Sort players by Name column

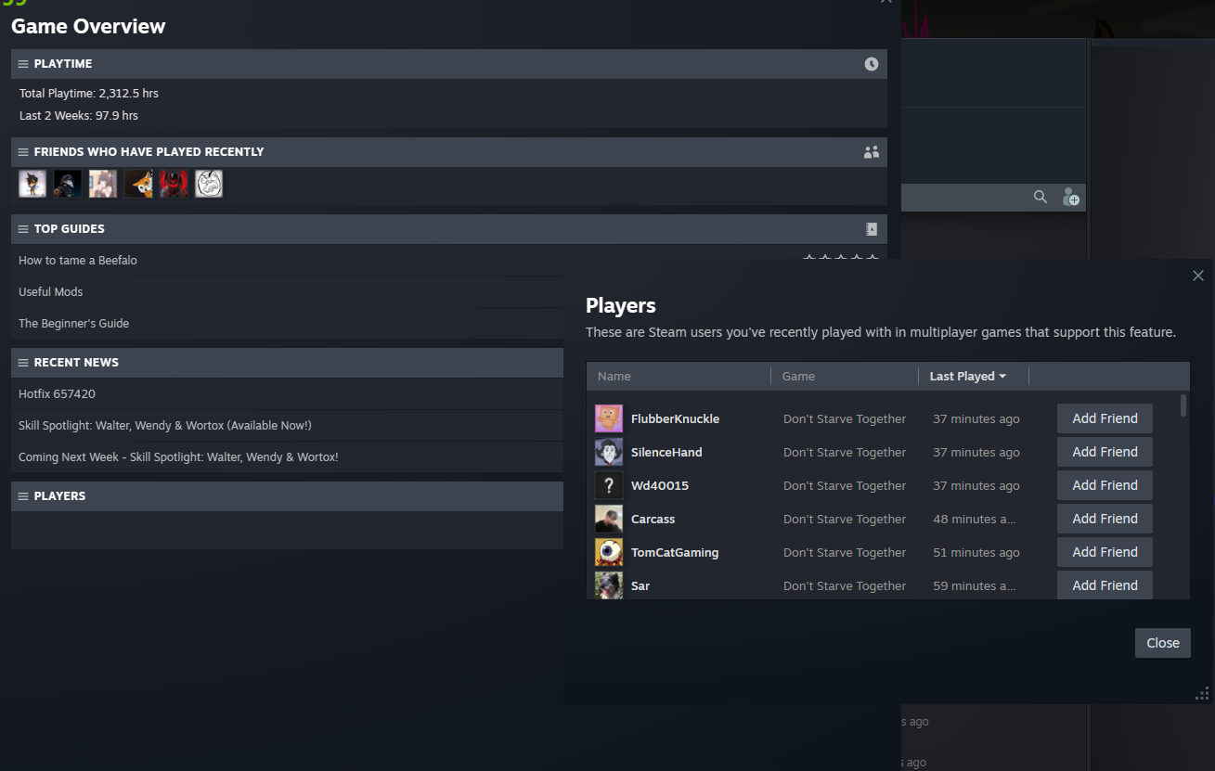point(614,377)
